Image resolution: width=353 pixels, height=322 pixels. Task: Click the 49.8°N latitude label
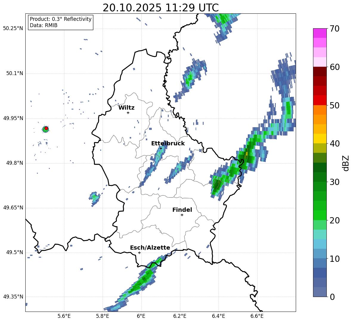click(x=14, y=163)
